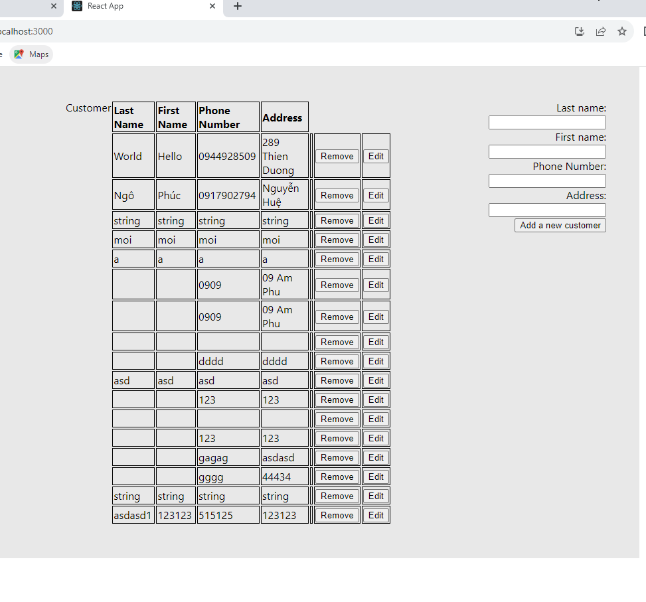Select the Address input field

point(547,210)
